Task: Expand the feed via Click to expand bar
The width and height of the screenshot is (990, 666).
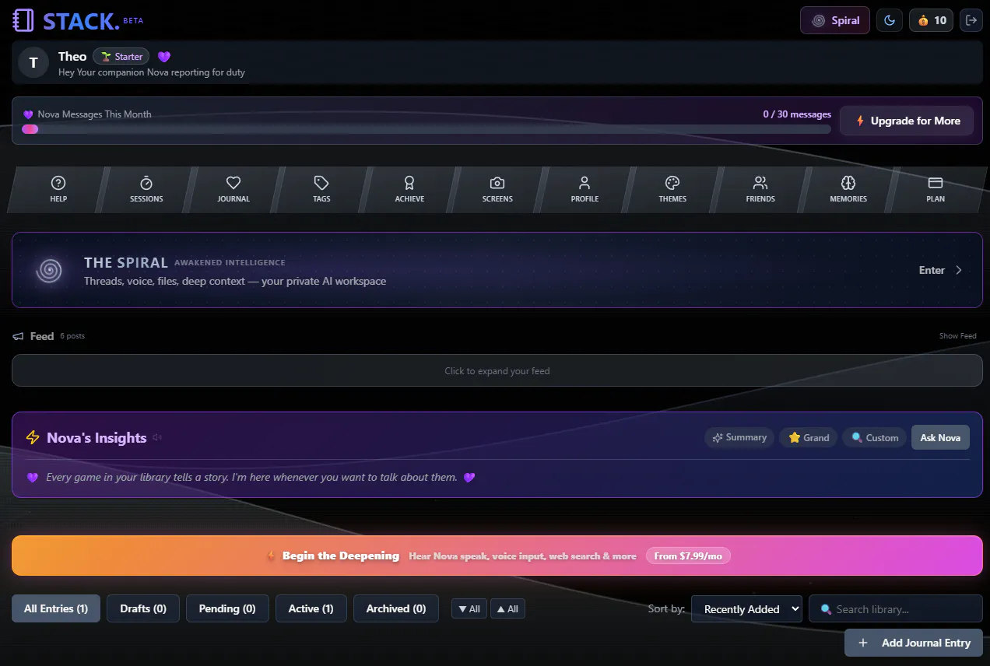Action: (497, 370)
